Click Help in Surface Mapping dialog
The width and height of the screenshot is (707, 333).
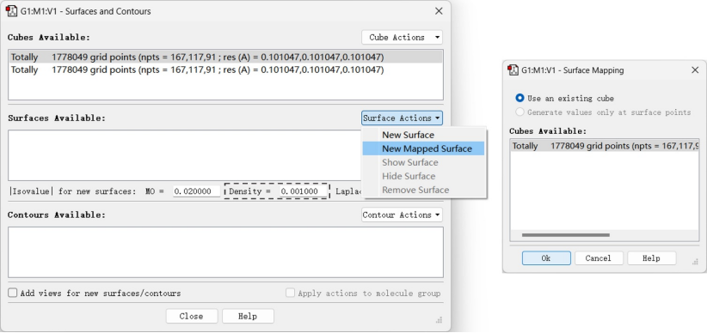coord(651,258)
